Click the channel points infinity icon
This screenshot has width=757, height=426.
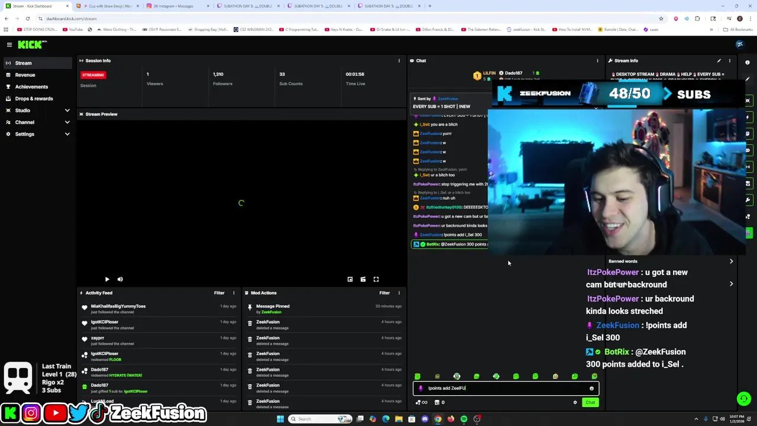point(422,402)
